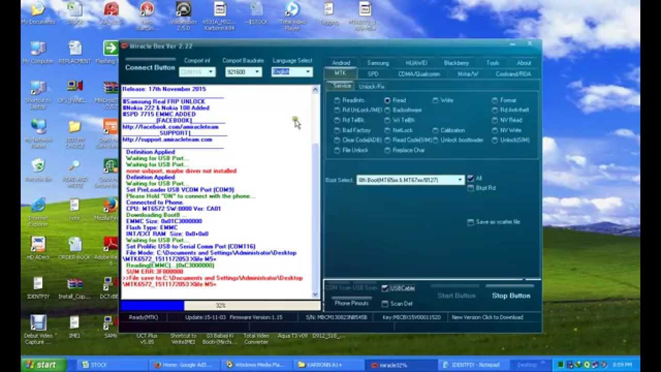Open IDENTIFIY - Notepad taskbar item
The height and width of the screenshot is (372, 661).
tap(474, 364)
